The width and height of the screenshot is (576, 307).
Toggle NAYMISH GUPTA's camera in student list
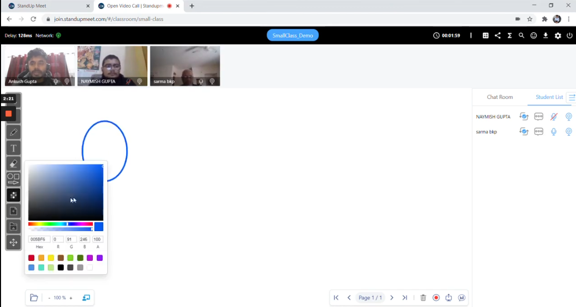(569, 117)
